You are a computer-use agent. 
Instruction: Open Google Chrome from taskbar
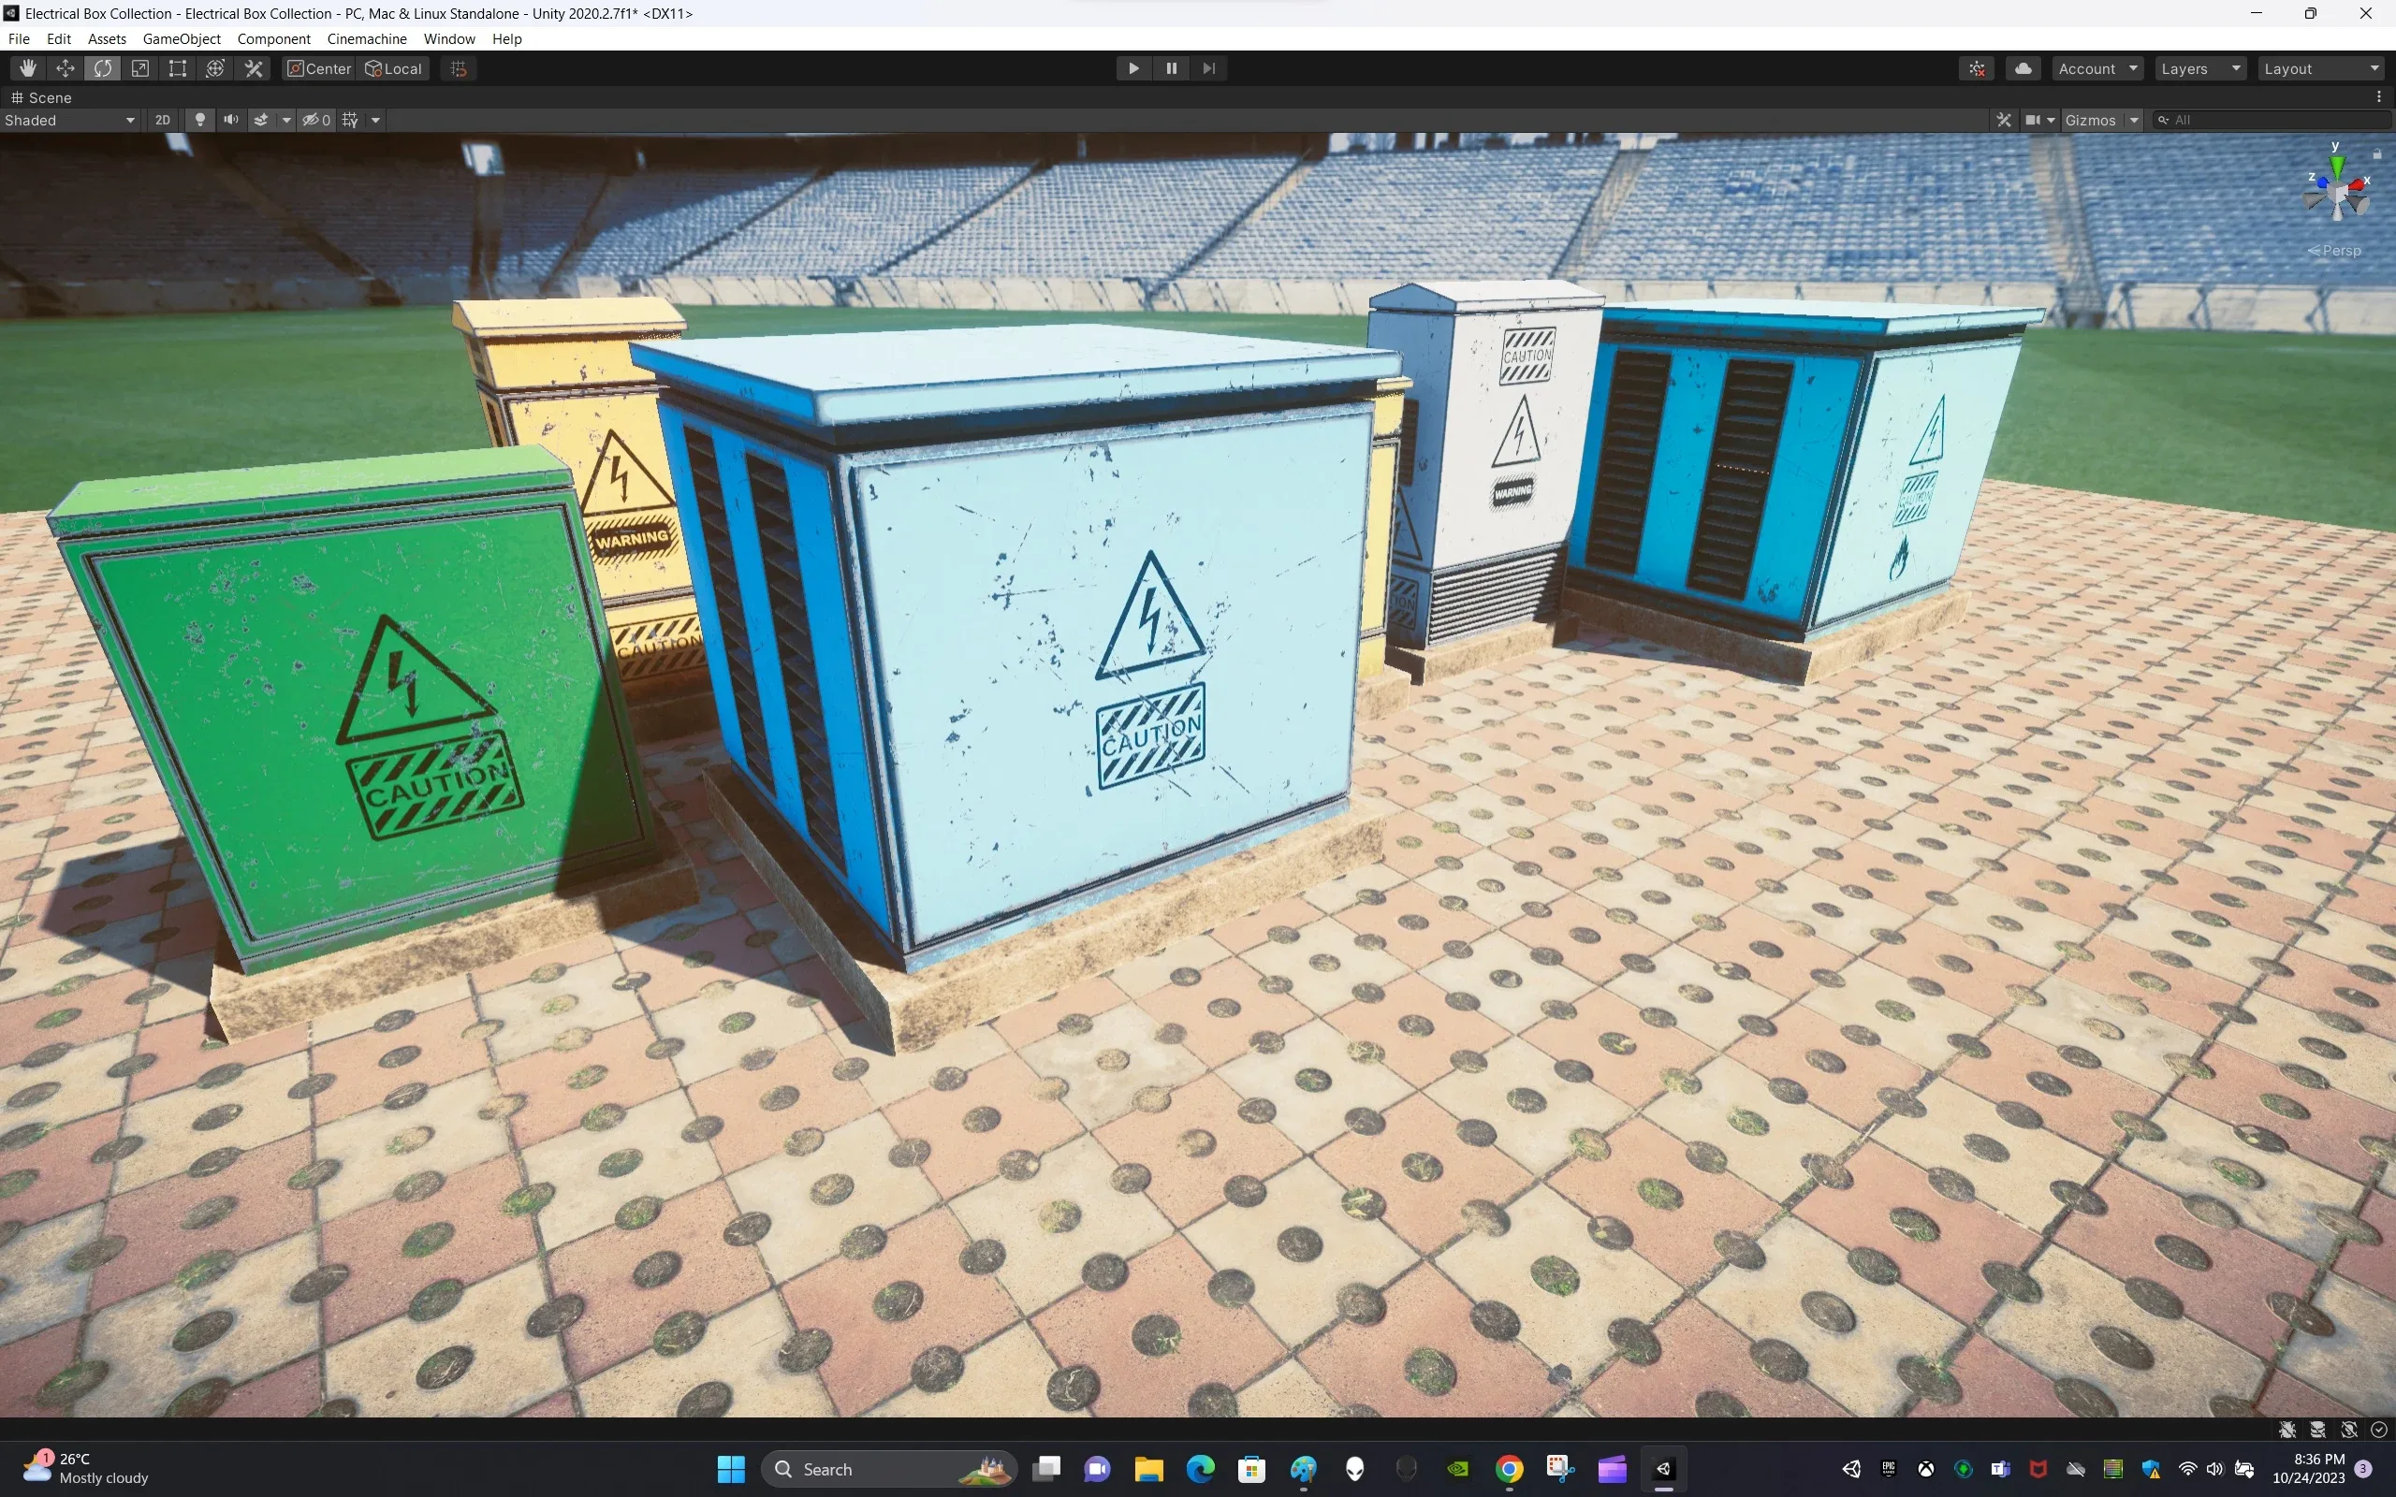click(x=1509, y=1469)
